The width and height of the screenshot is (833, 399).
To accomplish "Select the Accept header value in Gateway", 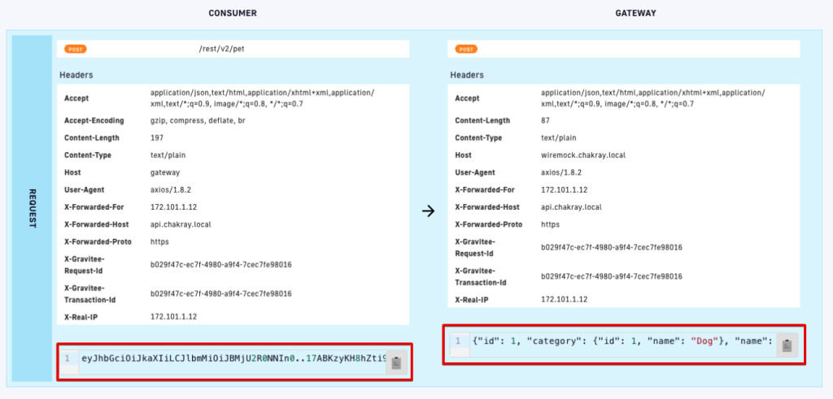I will click(x=653, y=98).
